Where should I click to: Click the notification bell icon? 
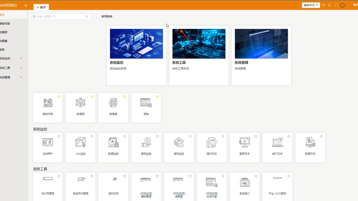tap(329, 5)
